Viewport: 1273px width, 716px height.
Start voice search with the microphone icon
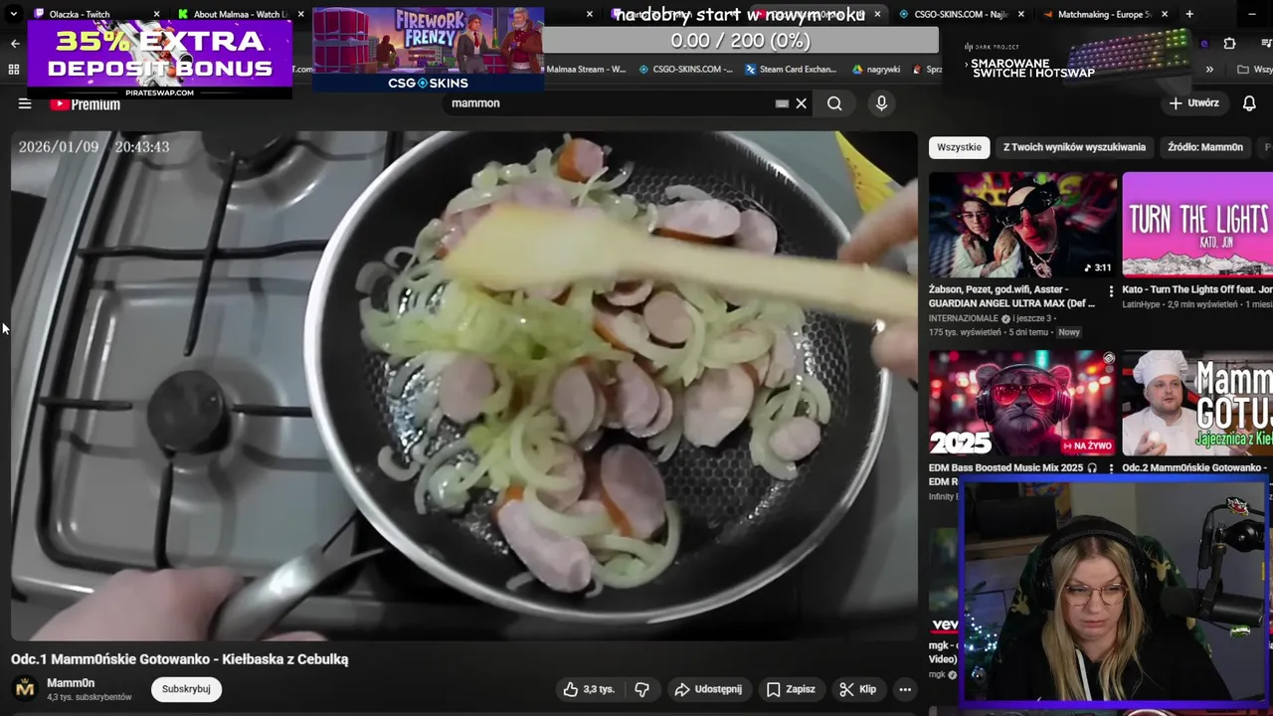tap(881, 103)
